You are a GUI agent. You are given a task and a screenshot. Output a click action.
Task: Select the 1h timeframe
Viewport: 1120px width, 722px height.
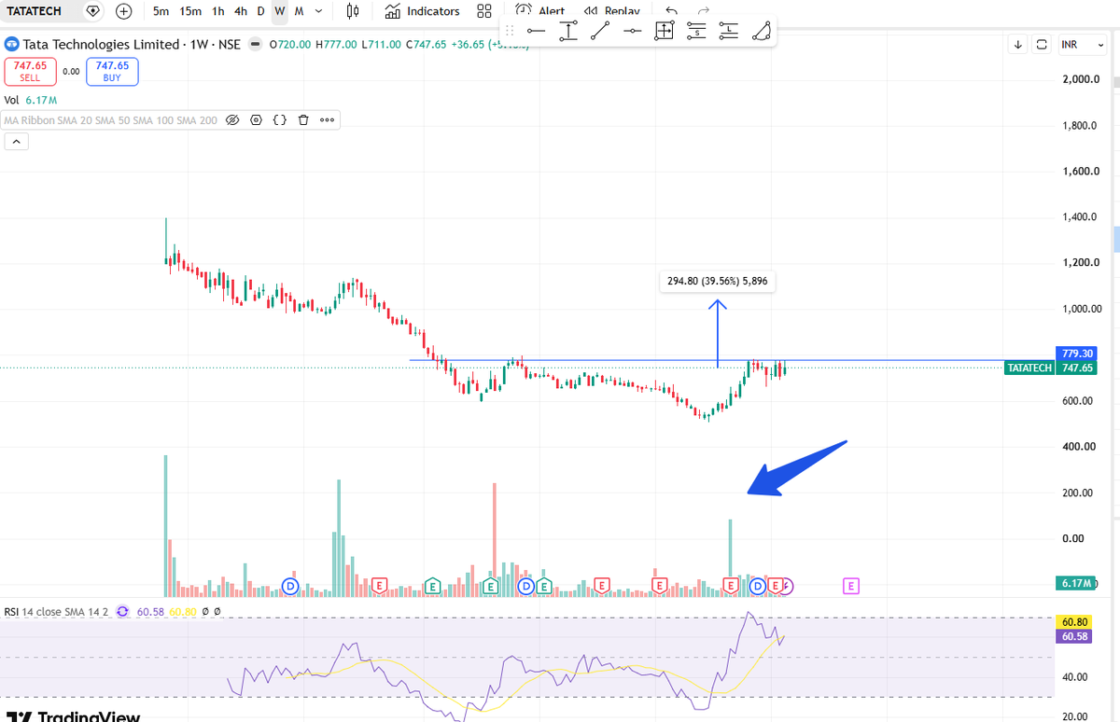click(218, 11)
